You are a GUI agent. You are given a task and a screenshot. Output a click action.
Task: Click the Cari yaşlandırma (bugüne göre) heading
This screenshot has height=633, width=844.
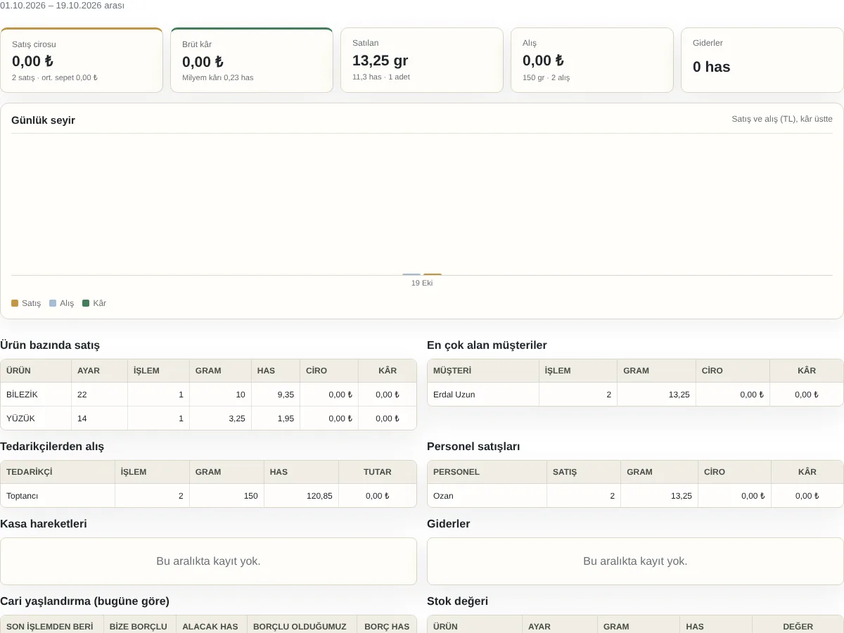[x=84, y=601]
